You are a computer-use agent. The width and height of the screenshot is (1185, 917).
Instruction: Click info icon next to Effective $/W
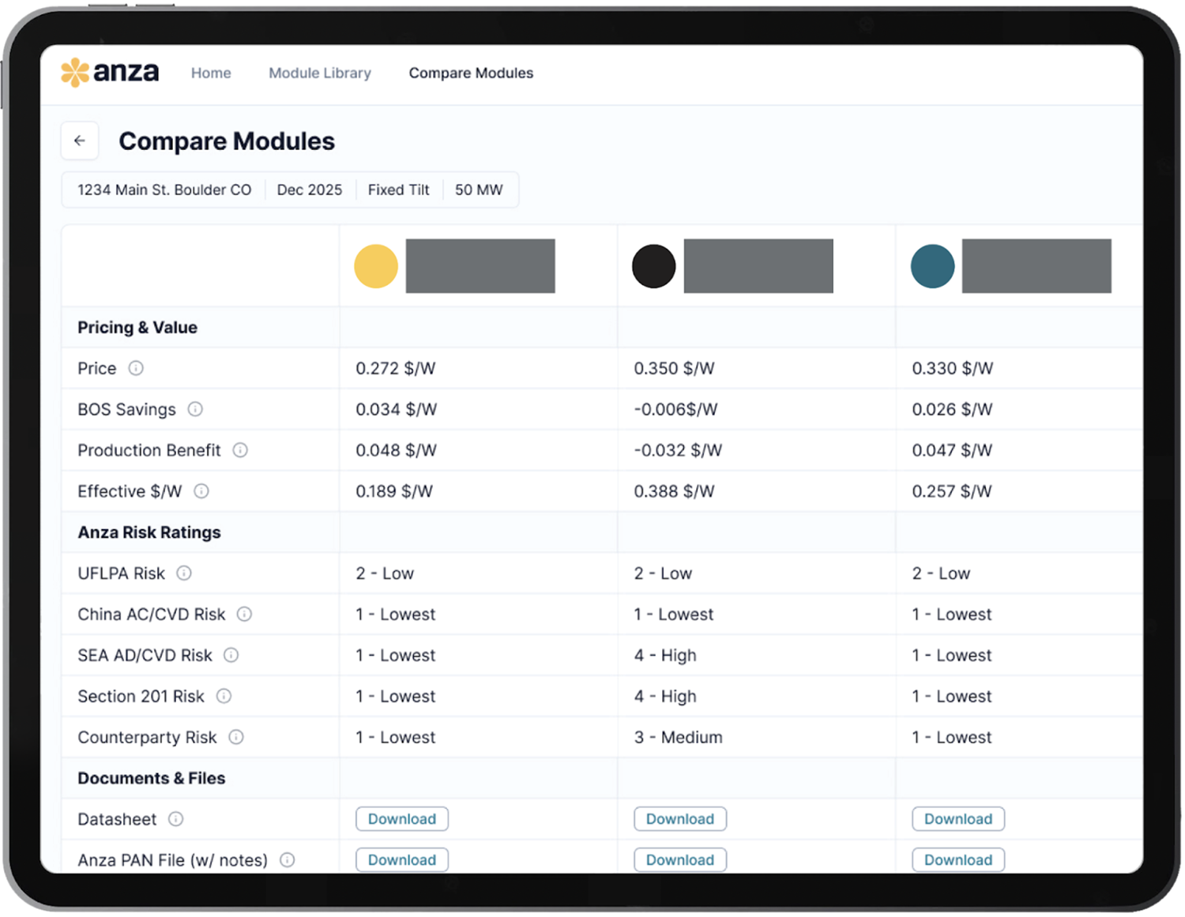(201, 491)
